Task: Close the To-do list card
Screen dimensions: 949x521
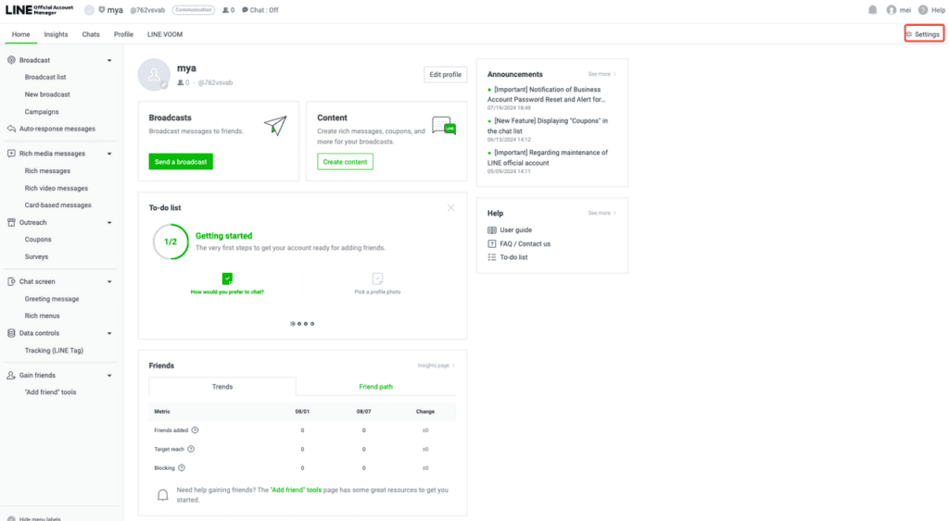Action: [451, 208]
